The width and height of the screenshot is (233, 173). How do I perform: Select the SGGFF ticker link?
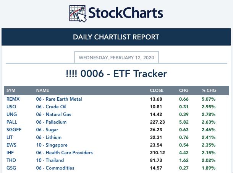[x=14, y=130]
